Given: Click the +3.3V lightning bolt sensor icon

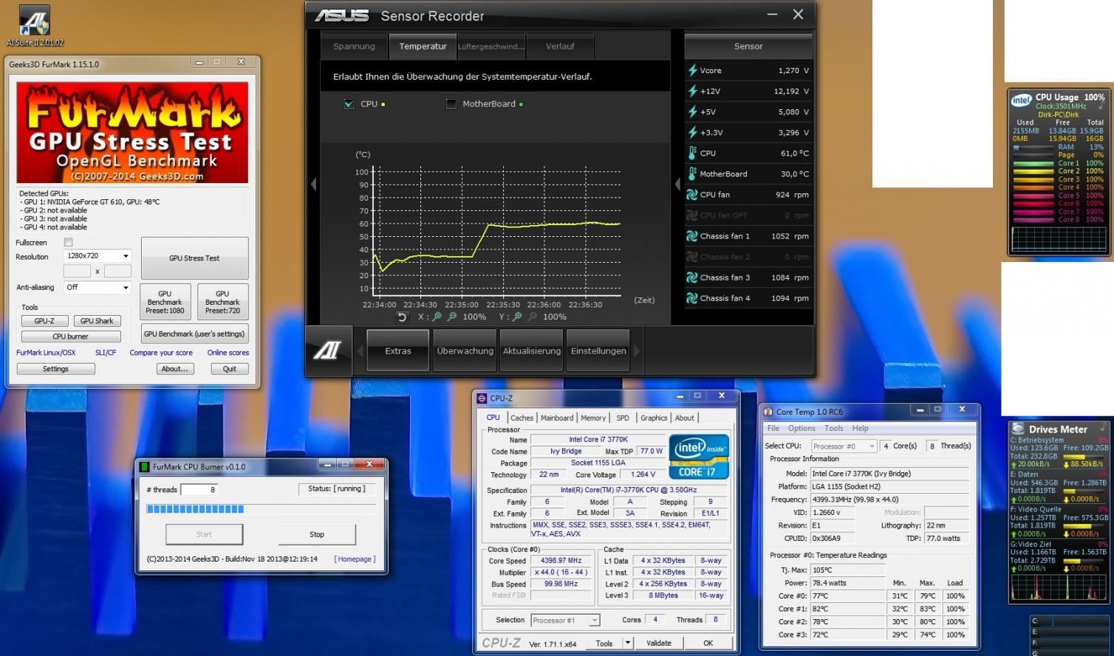Looking at the screenshot, I should coord(692,132).
